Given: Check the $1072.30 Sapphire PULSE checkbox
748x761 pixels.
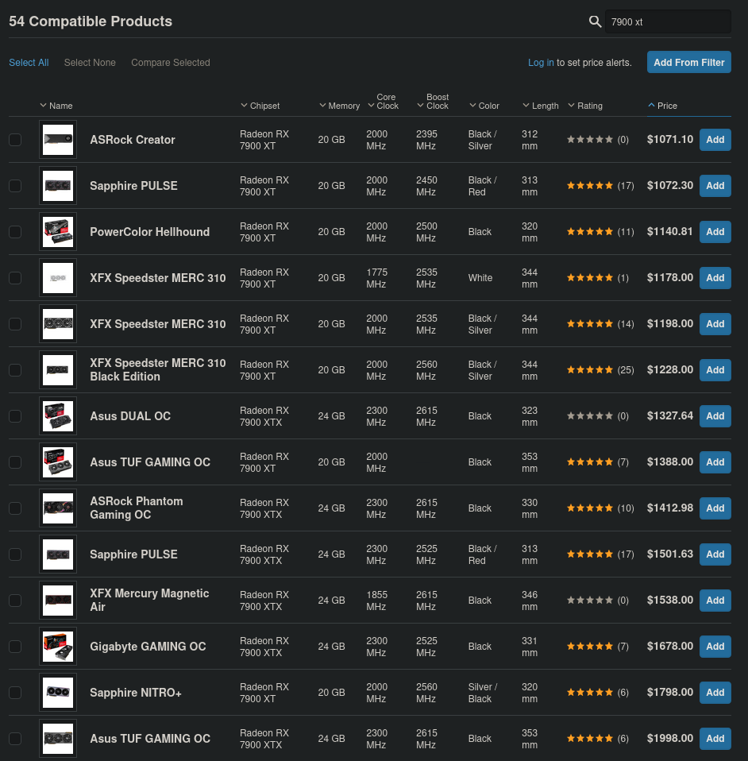Looking at the screenshot, I should (x=15, y=186).
